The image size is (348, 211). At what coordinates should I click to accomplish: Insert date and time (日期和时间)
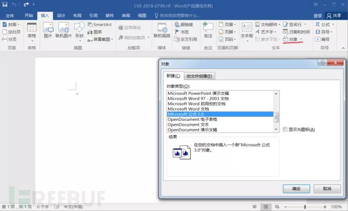[x=296, y=32]
